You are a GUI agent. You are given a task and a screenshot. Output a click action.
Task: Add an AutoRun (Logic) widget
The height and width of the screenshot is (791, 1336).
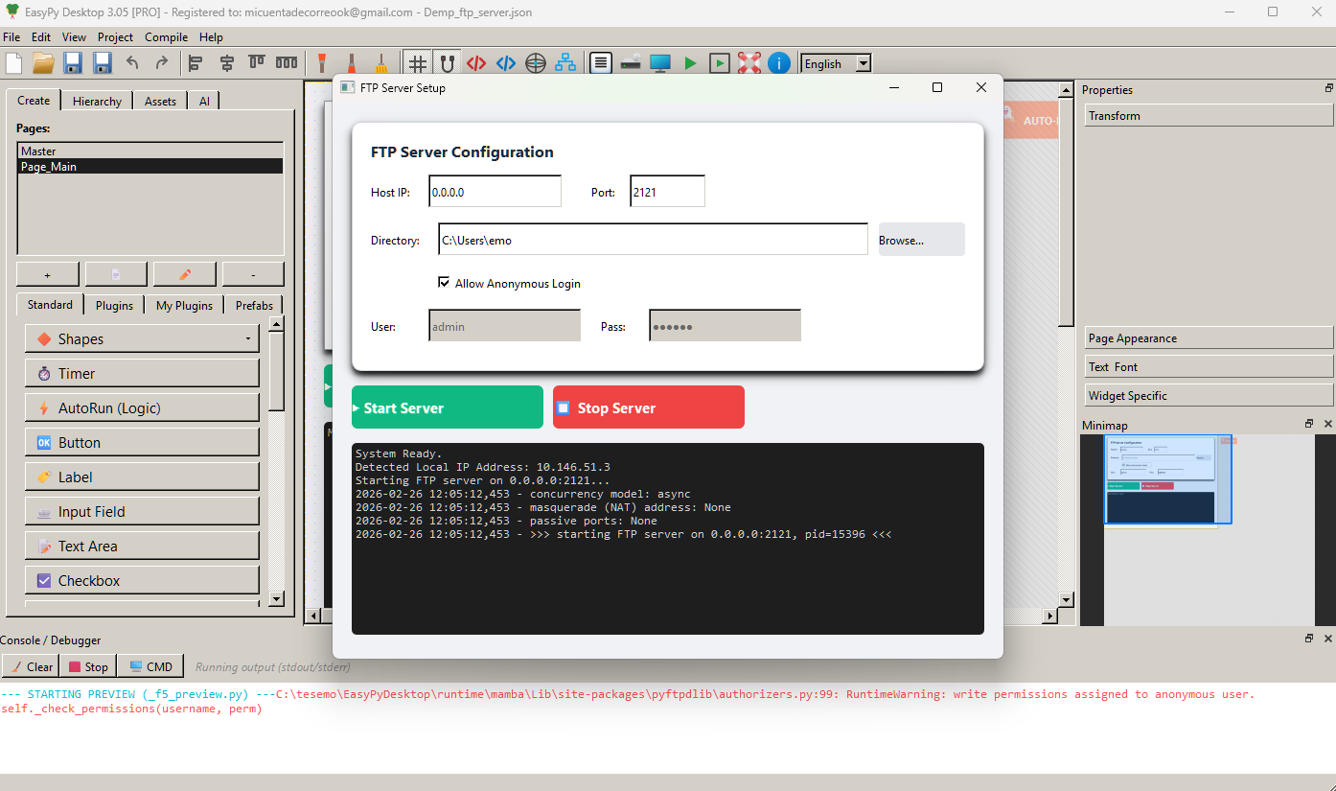[142, 407]
